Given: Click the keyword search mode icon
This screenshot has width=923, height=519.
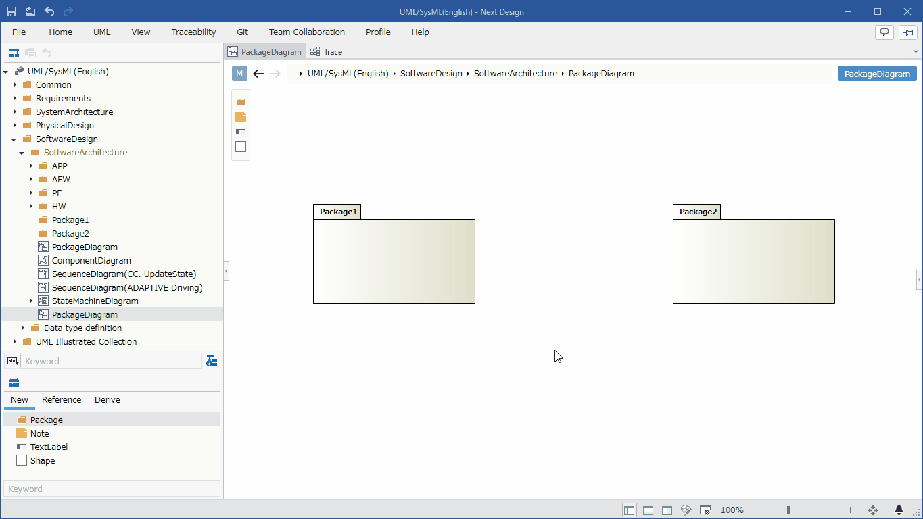Looking at the screenshot, I should [x=12, y=361].
